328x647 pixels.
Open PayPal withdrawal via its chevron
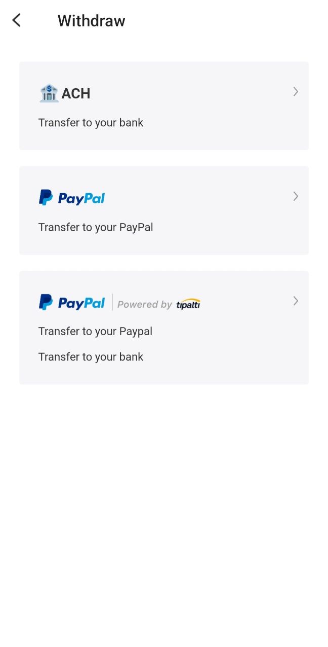point(296,196)
